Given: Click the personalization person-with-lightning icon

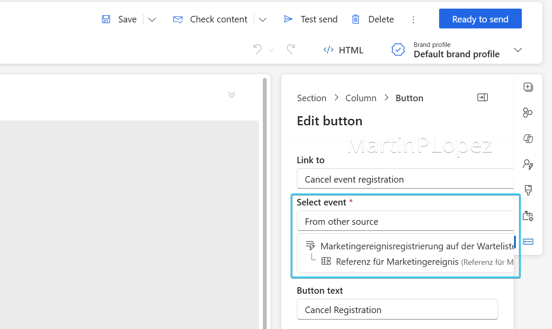Looking at the screenshot, I should pos(528,164).
